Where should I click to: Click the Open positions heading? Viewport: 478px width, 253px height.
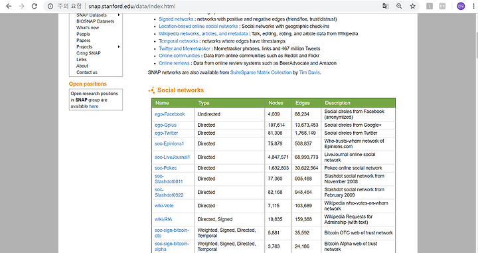(x=88, y=84)
